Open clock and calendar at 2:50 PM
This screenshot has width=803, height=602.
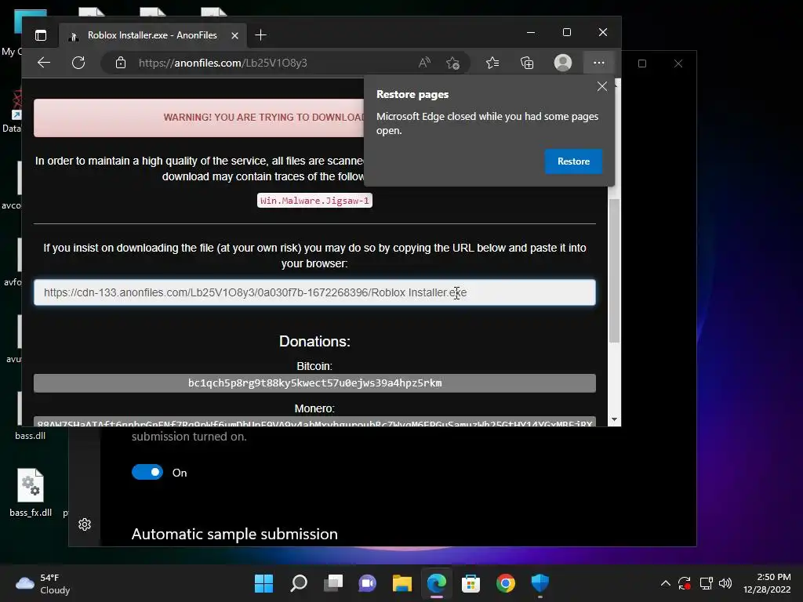767,583
